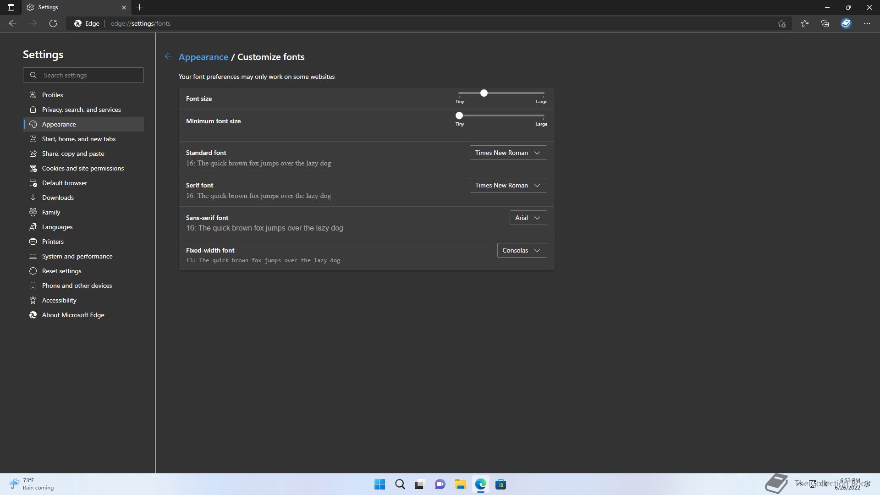Open the Favorites star icon
Screen dimensions: 880x495
point(805,23)
